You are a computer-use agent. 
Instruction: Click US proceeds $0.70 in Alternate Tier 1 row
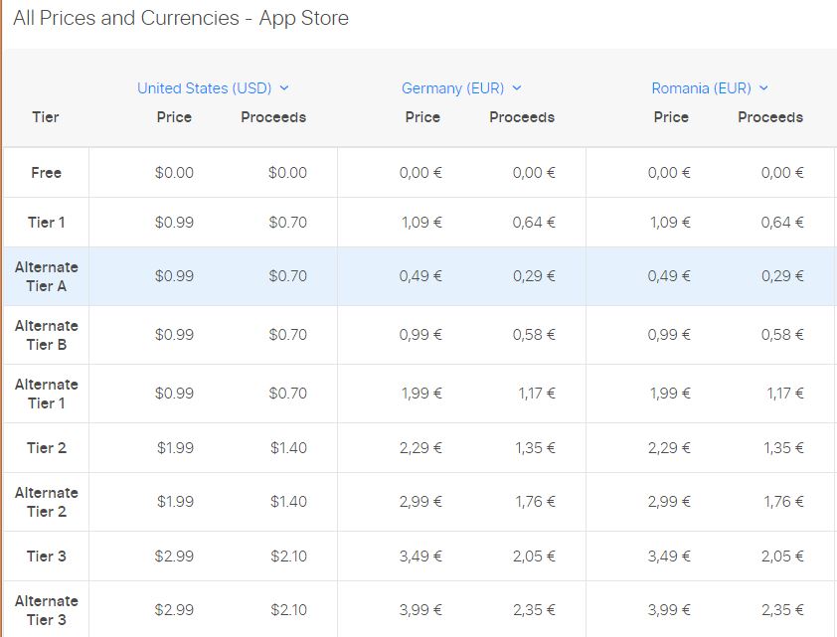[287, 394]
